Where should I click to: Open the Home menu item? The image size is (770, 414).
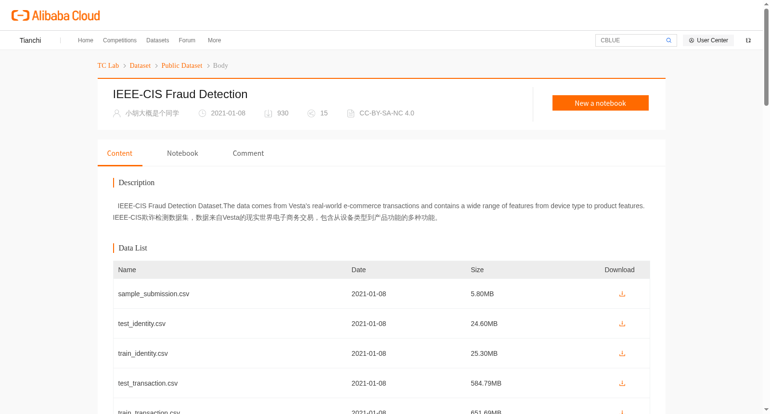(86, 40)
